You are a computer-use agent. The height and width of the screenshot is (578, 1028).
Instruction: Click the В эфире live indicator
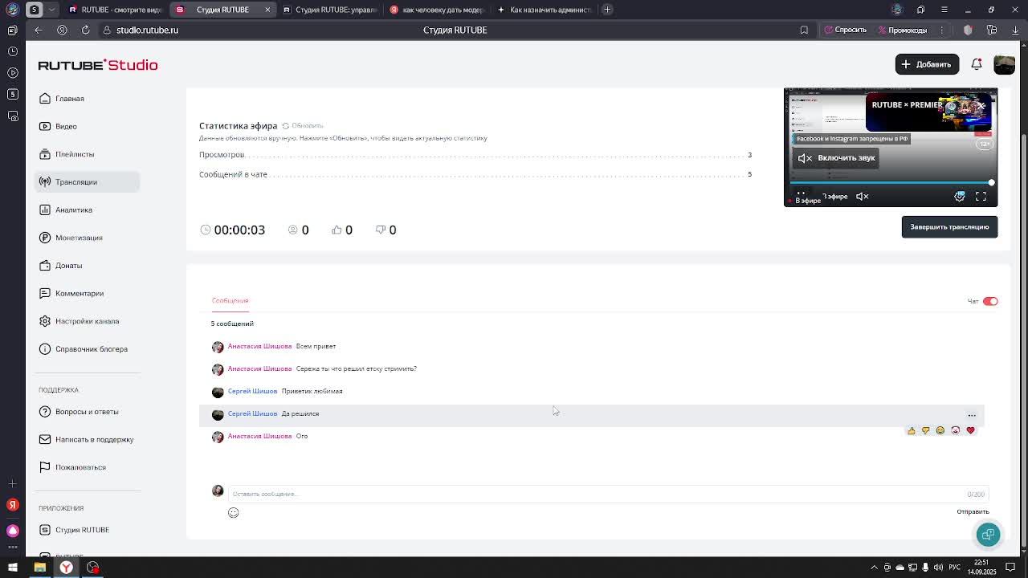804,201
